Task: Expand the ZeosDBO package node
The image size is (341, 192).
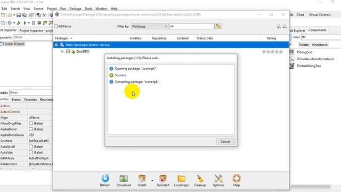Action: coord(62,51)
